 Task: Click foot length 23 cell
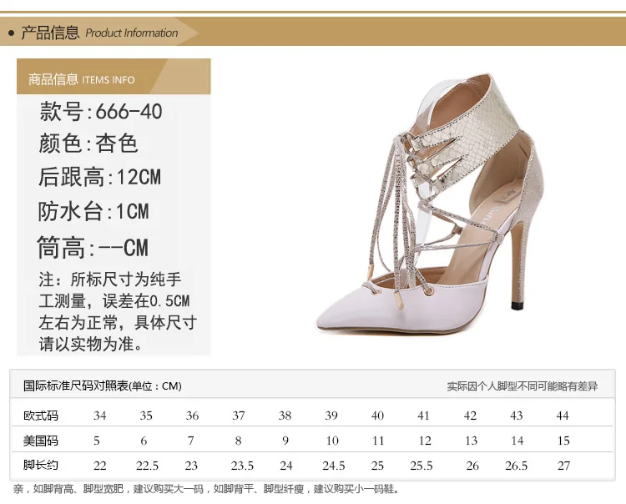pyautogui.click(x=191, y=466)
